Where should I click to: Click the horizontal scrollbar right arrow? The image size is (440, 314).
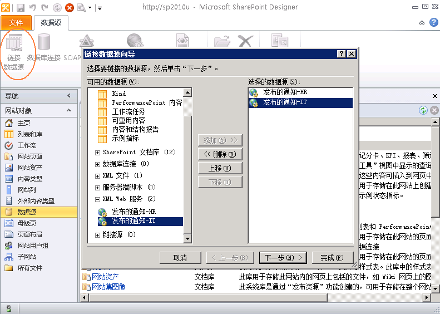[x=427, y=297]
